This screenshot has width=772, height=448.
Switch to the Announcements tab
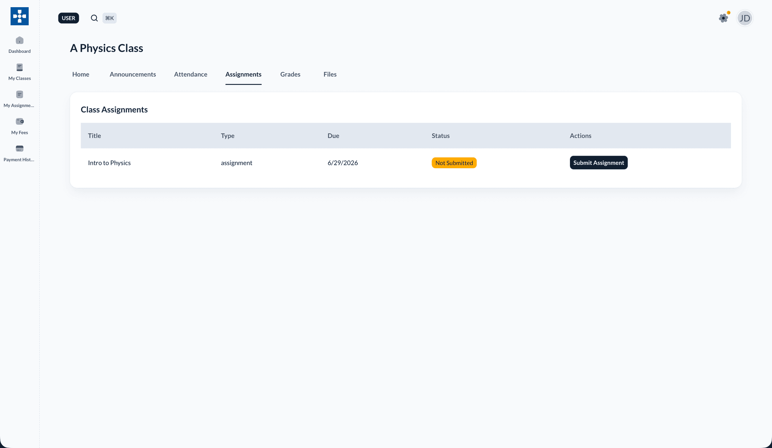133,74
